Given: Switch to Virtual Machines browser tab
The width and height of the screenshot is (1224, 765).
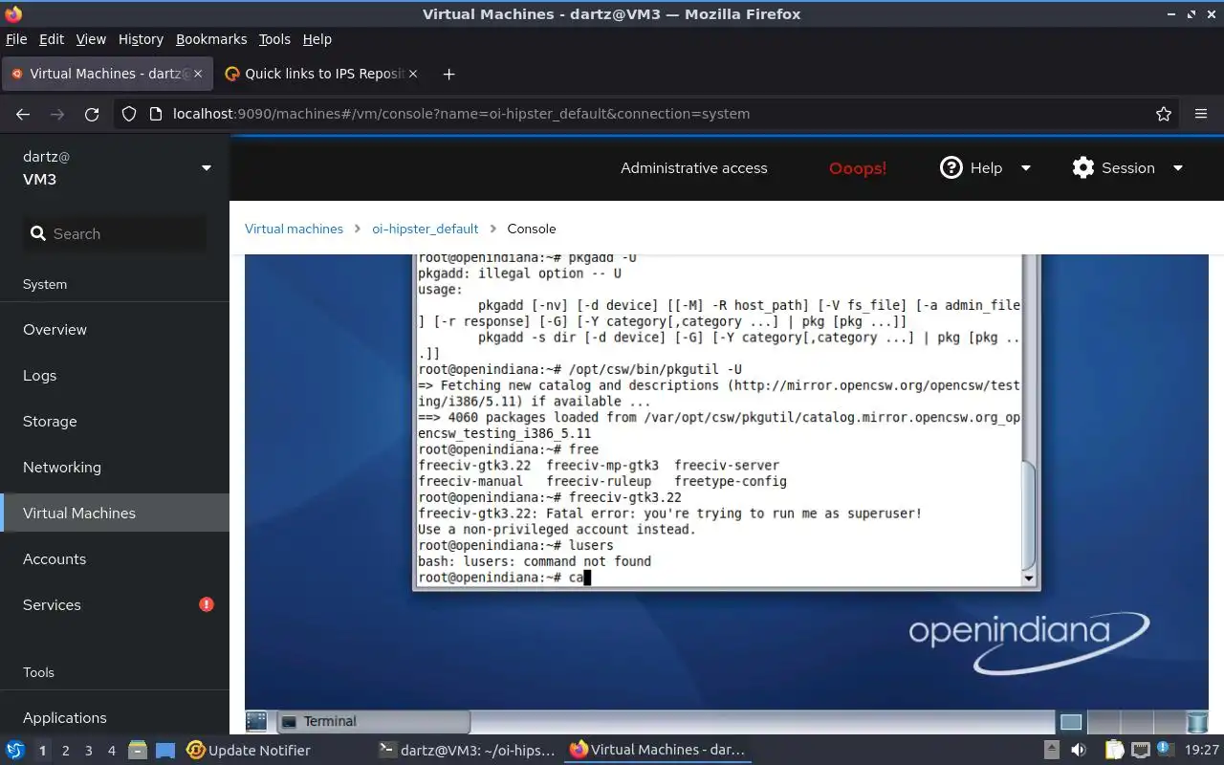Looking at the screenshot, I should click(105, 74).
